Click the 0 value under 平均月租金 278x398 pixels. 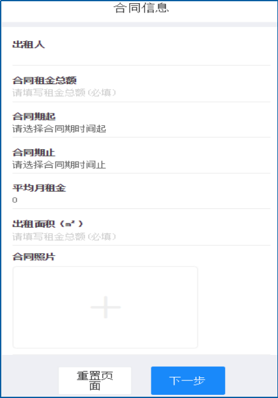point(15,200)
